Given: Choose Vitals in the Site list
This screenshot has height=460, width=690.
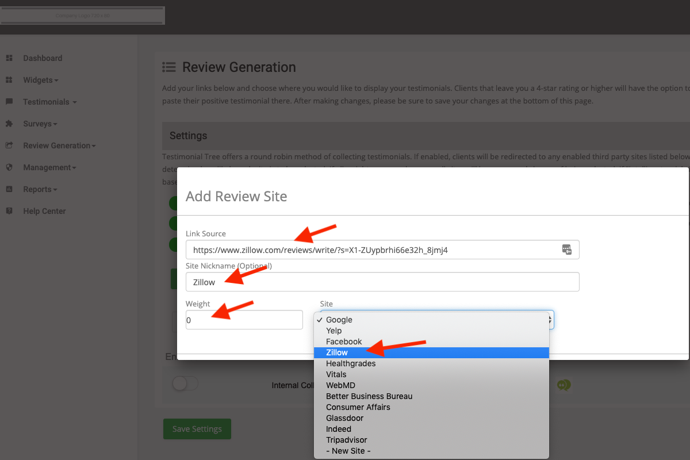Looking at the screenshot, I should pyautogui.click(x=431, y=374).
